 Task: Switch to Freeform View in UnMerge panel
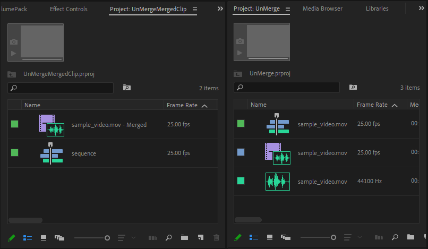coord(286,237)
